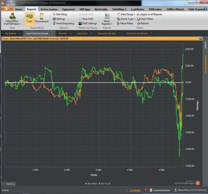Open the HM Apps tab

[x=85, y=9]
